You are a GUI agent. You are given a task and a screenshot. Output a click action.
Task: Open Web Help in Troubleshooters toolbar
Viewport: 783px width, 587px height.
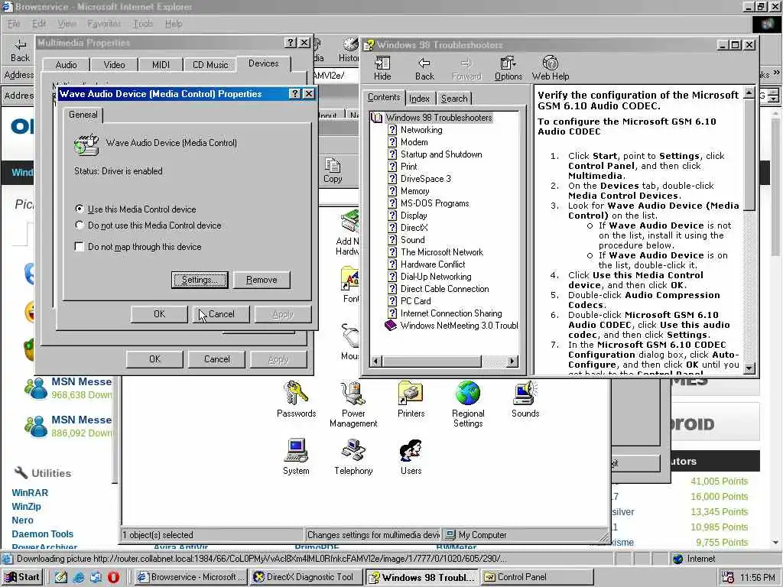(551, 68)
